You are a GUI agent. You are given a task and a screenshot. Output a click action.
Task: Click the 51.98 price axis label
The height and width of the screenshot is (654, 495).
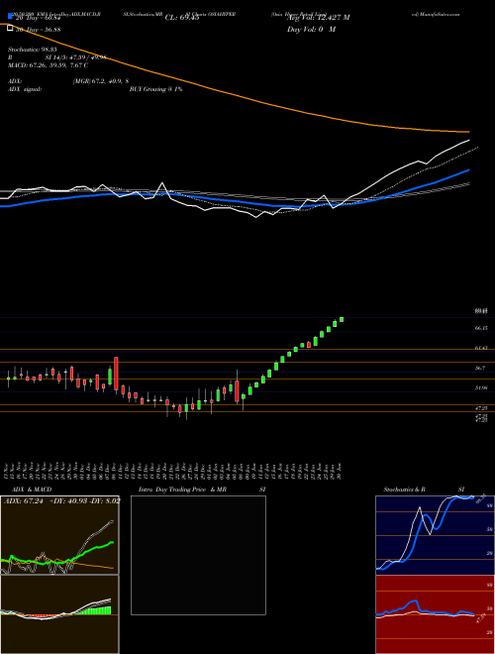tap(481, 387)
